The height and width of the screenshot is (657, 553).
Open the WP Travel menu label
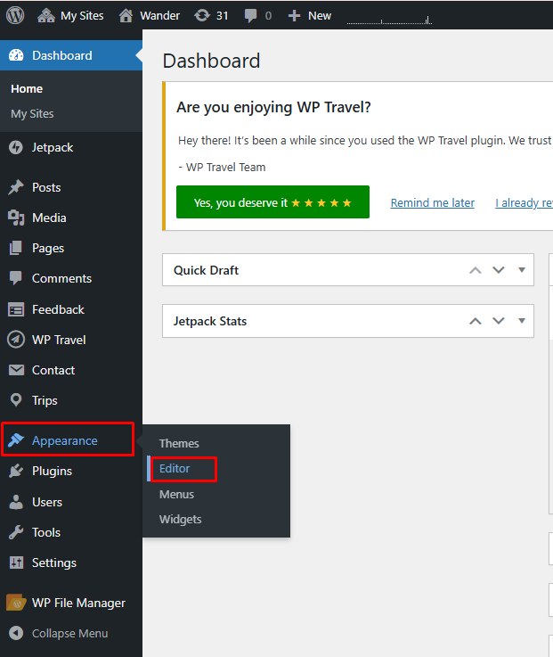click(59, 340)
